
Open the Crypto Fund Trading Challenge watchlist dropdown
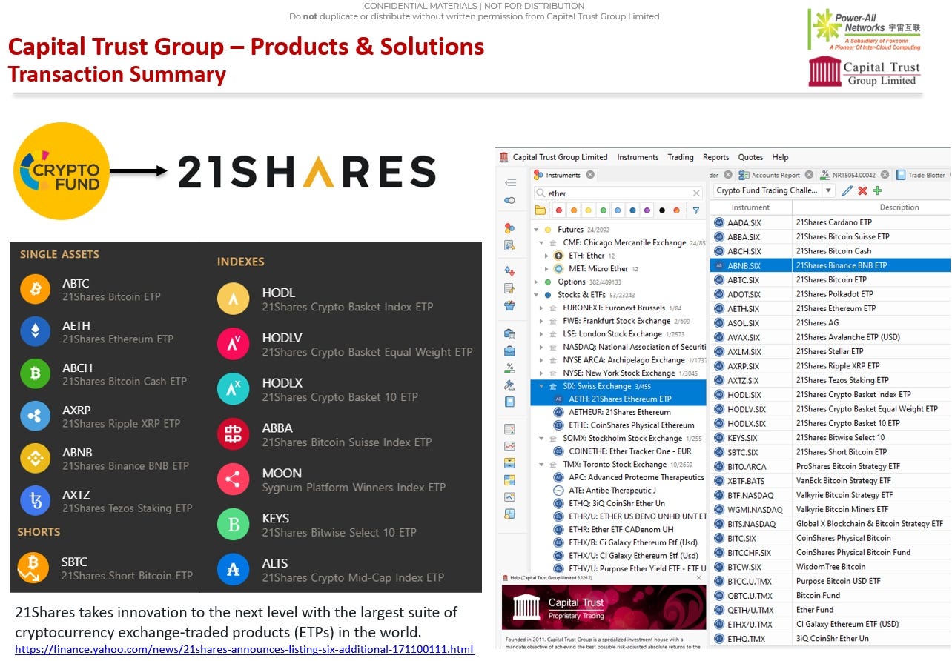[x=828, y=190]
